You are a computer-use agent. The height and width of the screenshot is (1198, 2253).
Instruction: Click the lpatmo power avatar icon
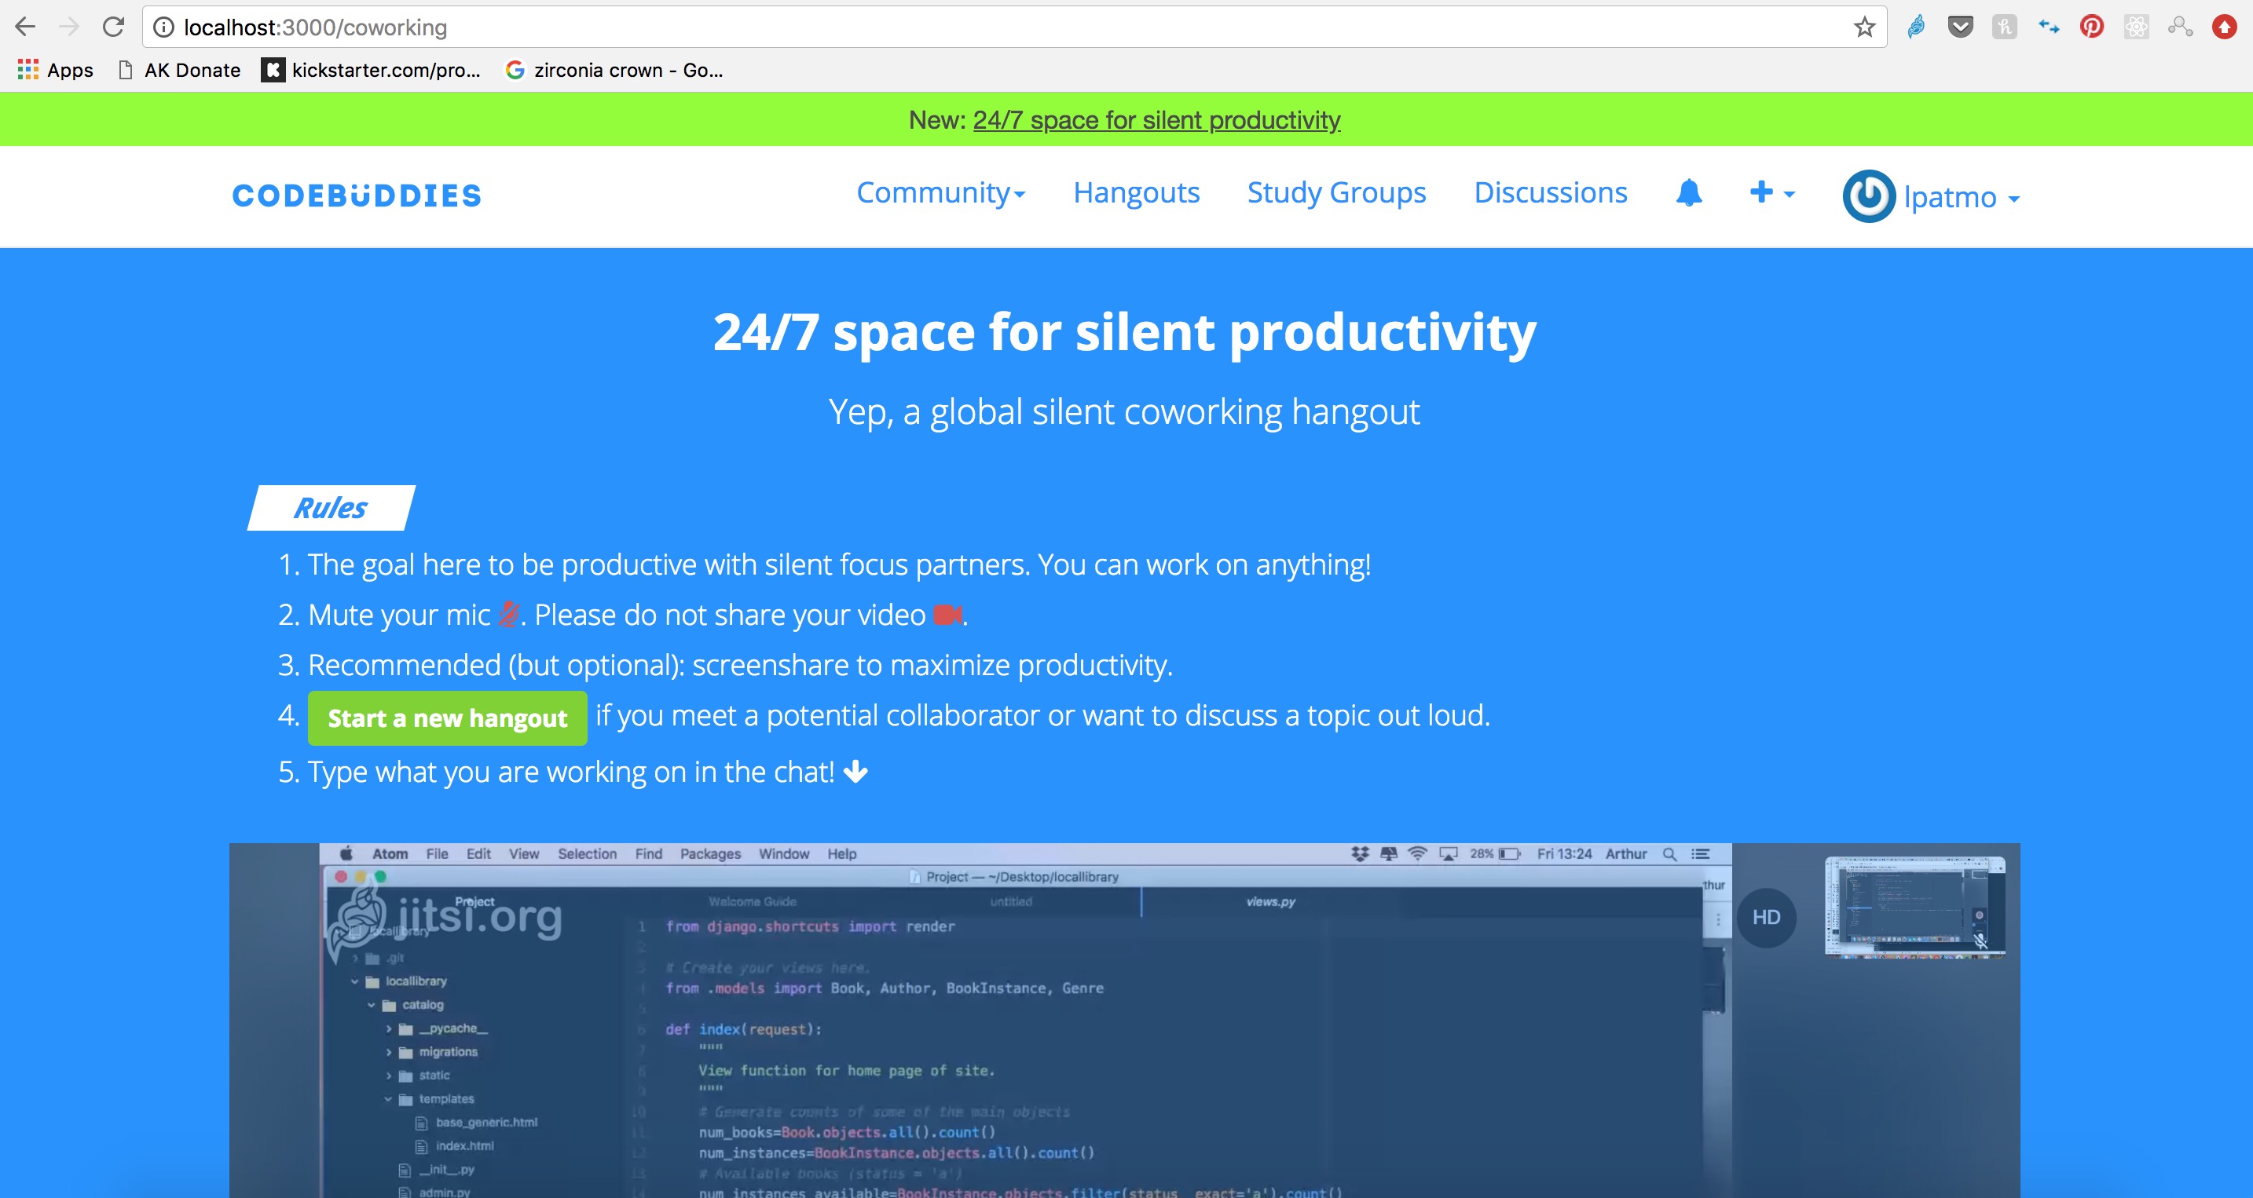tap(1868, 195)
